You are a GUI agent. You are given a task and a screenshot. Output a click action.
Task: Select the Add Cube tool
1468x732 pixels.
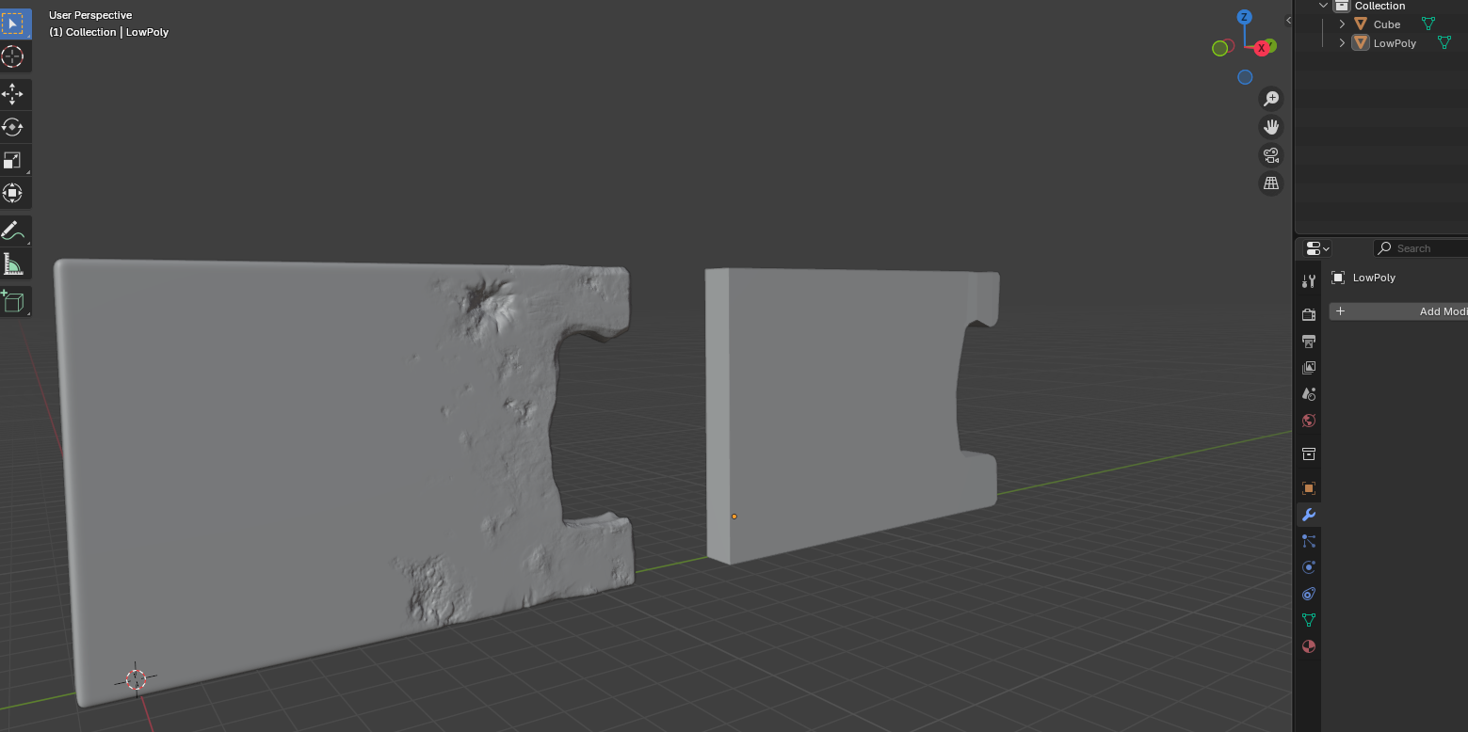[x=13, y=301]
